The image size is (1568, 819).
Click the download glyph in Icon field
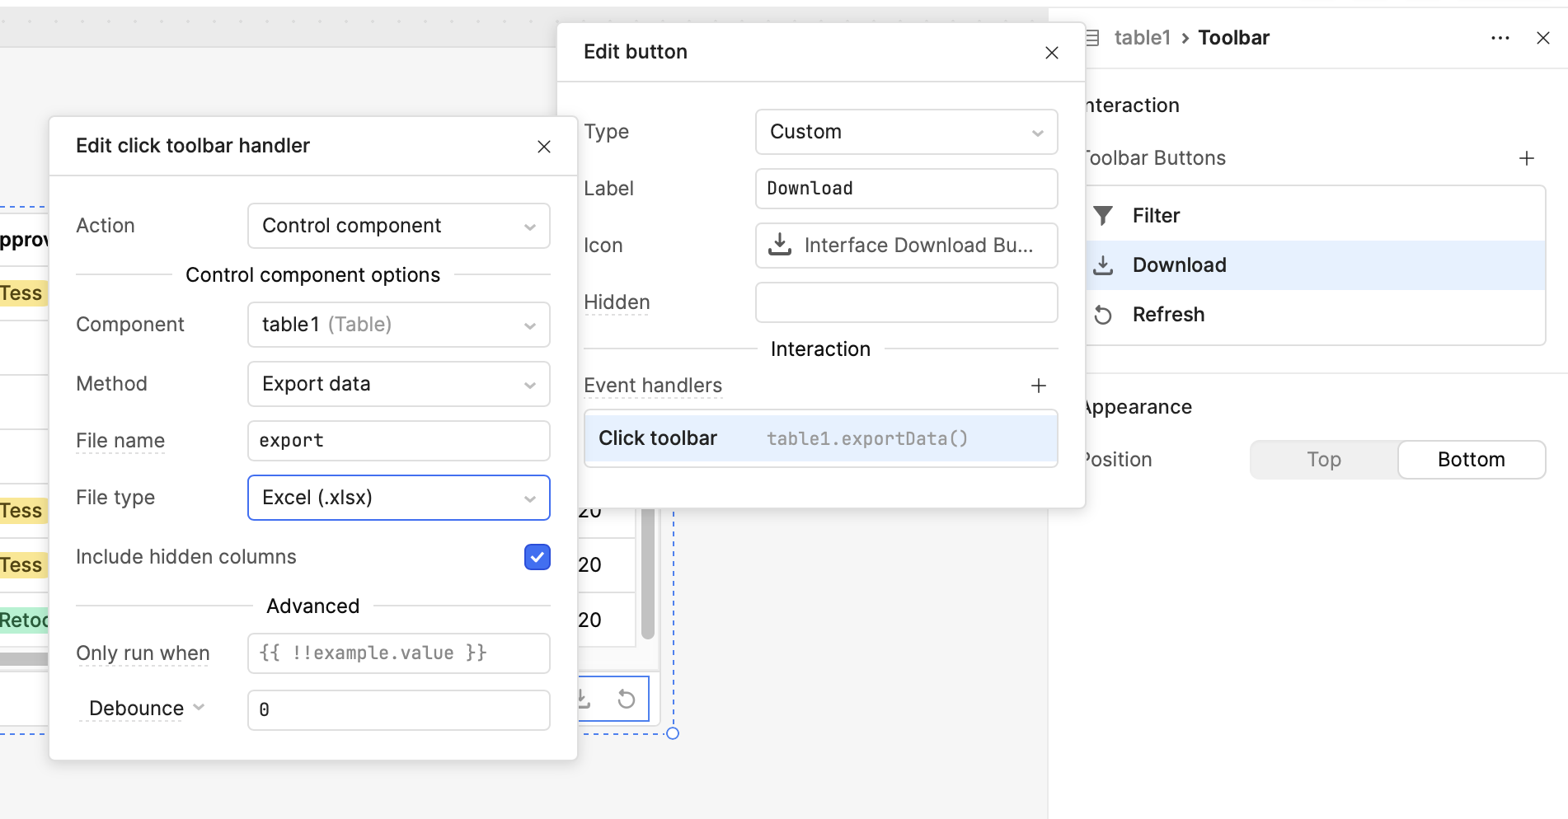pos(780,245)
